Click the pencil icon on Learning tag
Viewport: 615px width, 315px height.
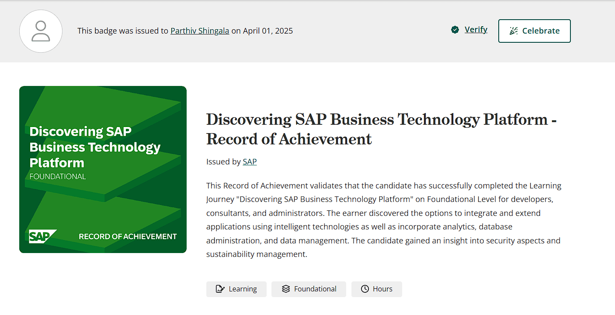[220, 289]
